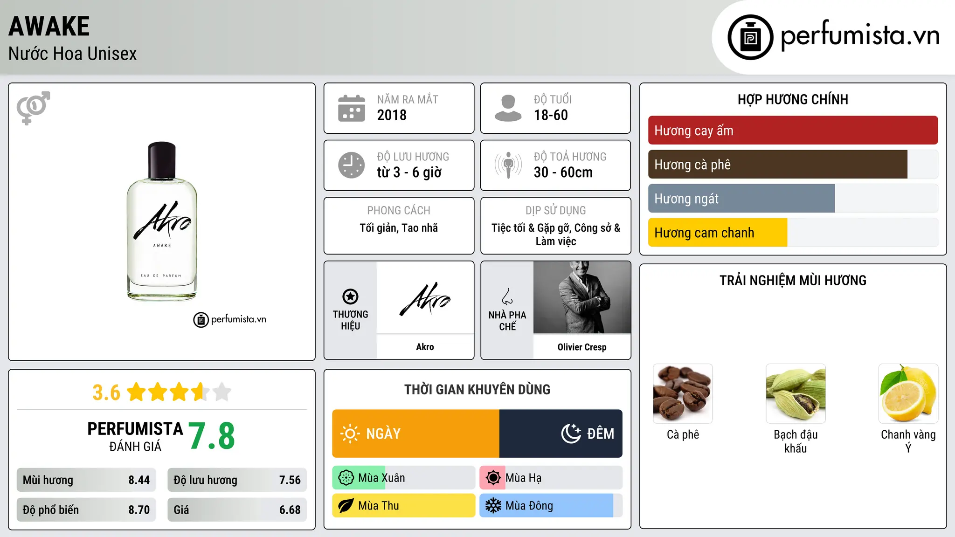Click the Ngày daytime bar
The height and width of the screenshot is (537, 955).
tap(416, 434)
